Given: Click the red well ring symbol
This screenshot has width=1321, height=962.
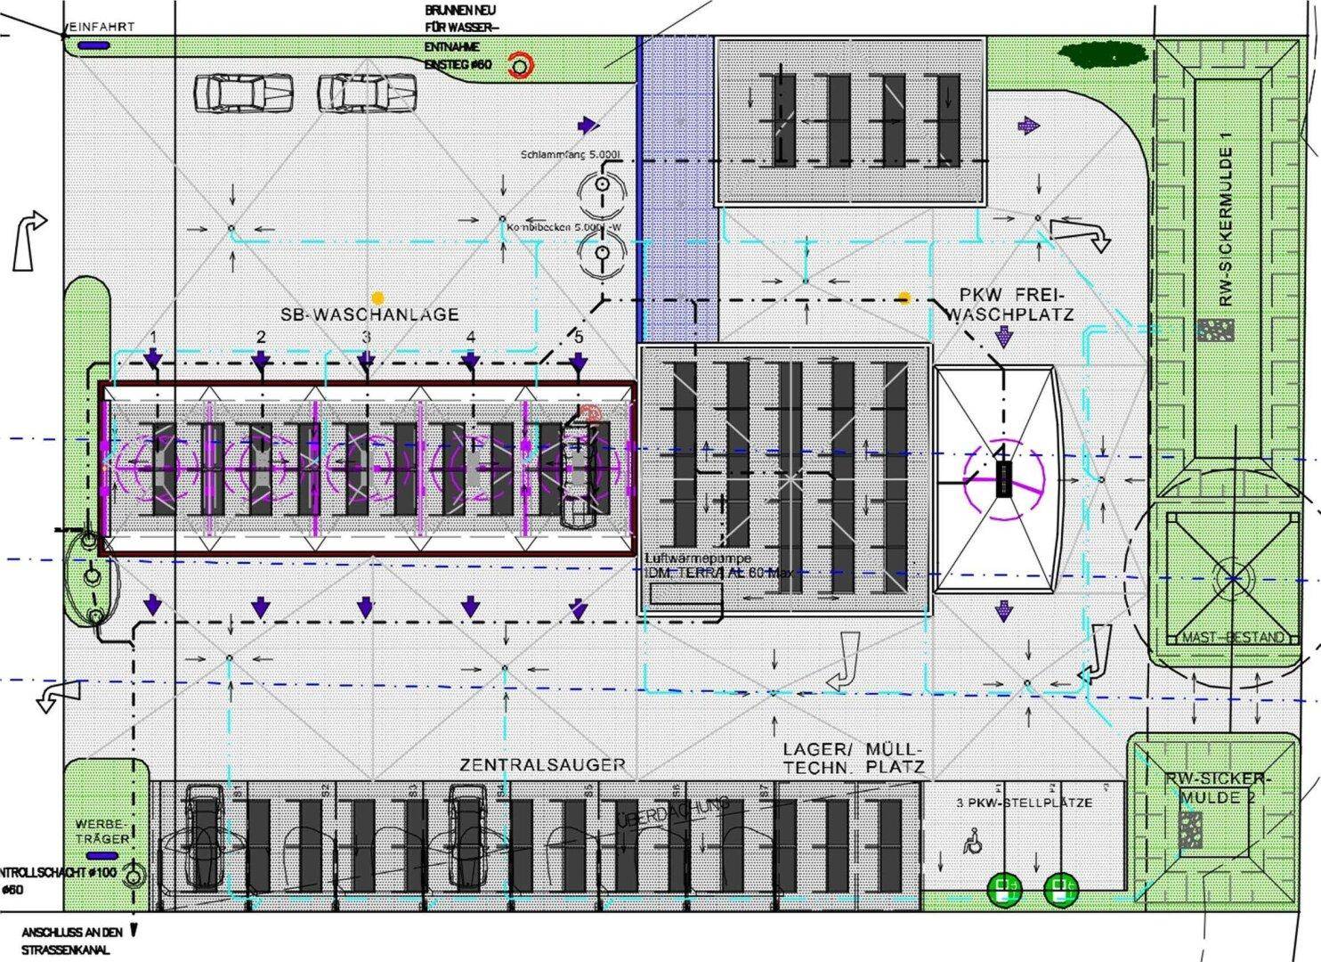Looking at the screenshot, I should pyautogui.click(x=520, y=65).
